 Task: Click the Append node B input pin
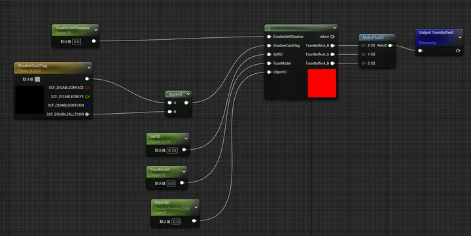click(x=169, y=112)
